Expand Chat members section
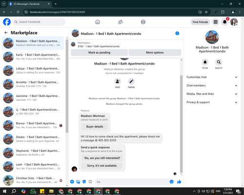 point(212,85)
